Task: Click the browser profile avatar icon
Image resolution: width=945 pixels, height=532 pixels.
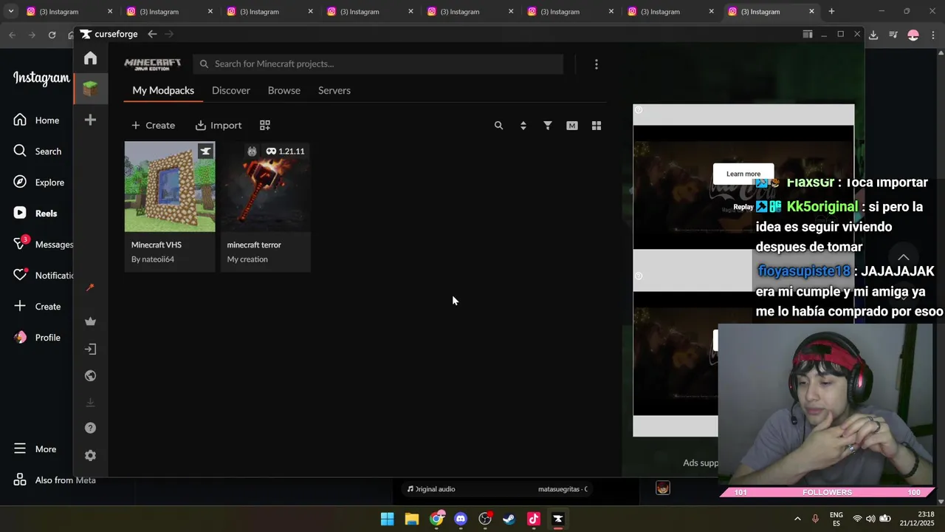Action: coord(913,35)
